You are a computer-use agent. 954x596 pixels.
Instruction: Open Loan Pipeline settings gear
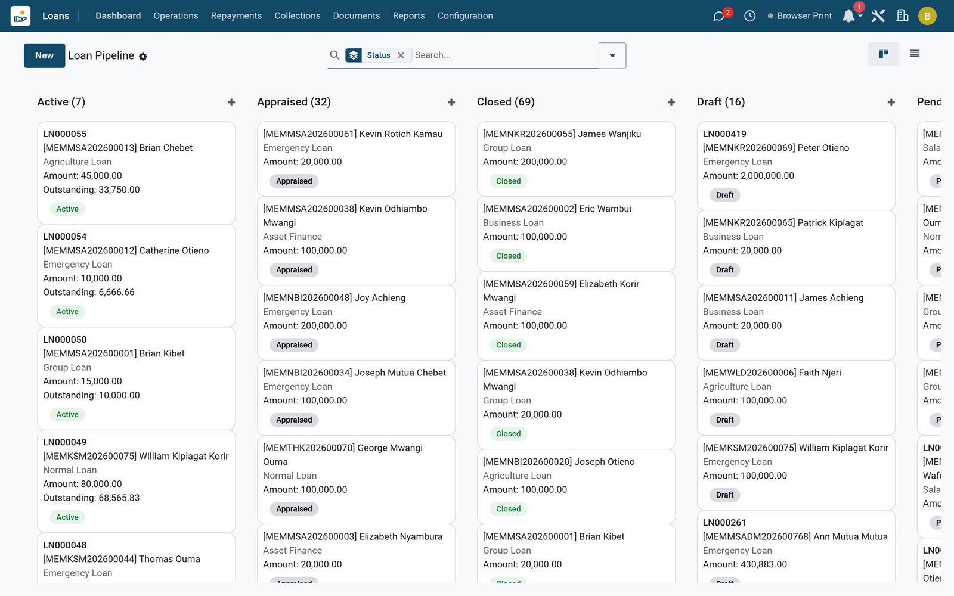pos(143,57)
